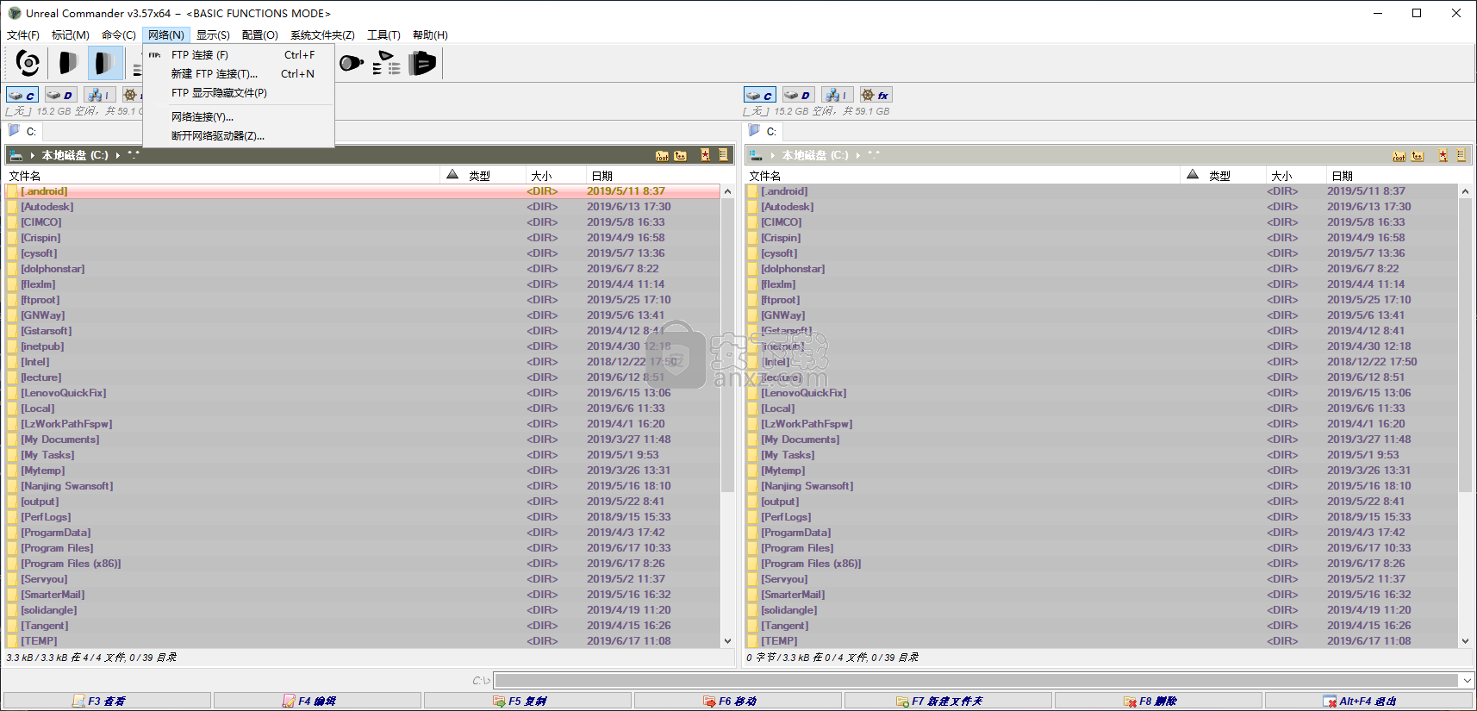
Task: Open right panel history list icon
Action: pos(1461,155)
